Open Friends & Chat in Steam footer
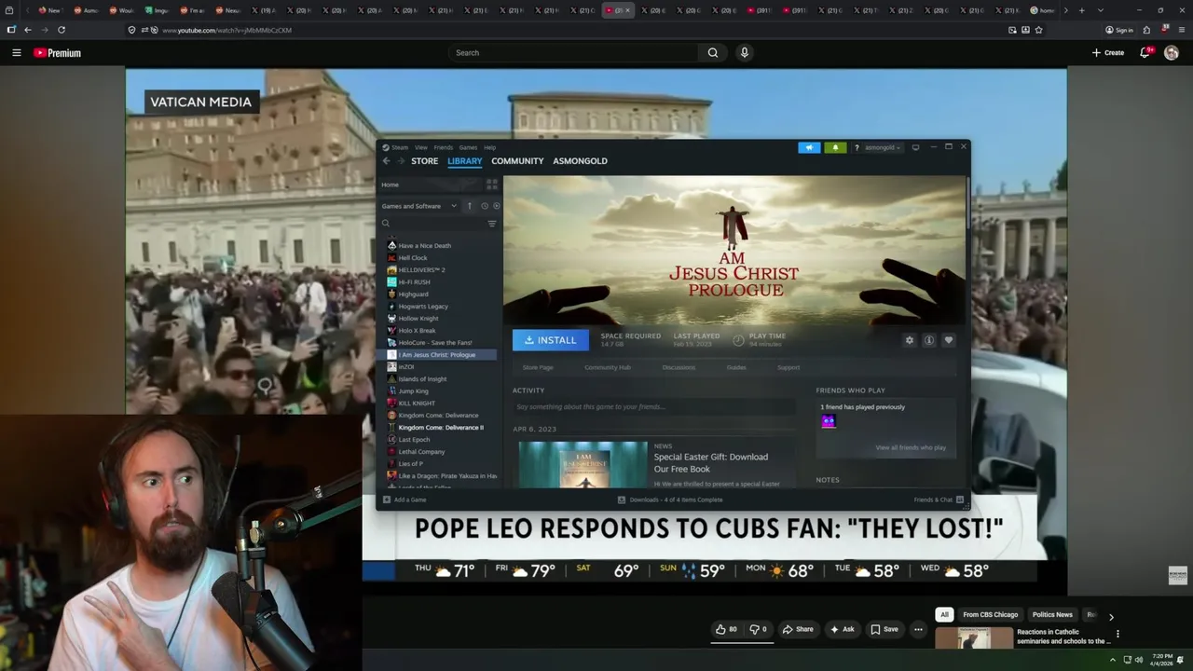 click(939, 500)
